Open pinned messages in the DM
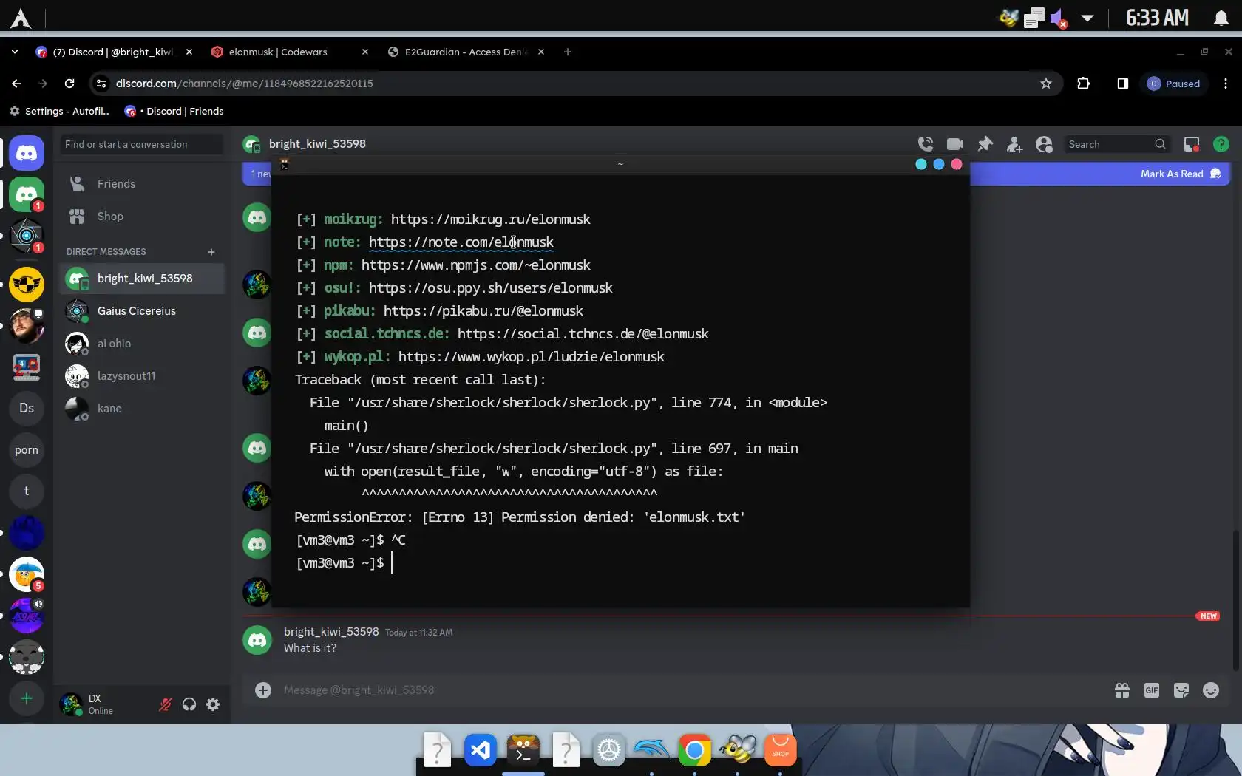The width and height of the screenshot is (1242, 776). click(x=985, y=144)
